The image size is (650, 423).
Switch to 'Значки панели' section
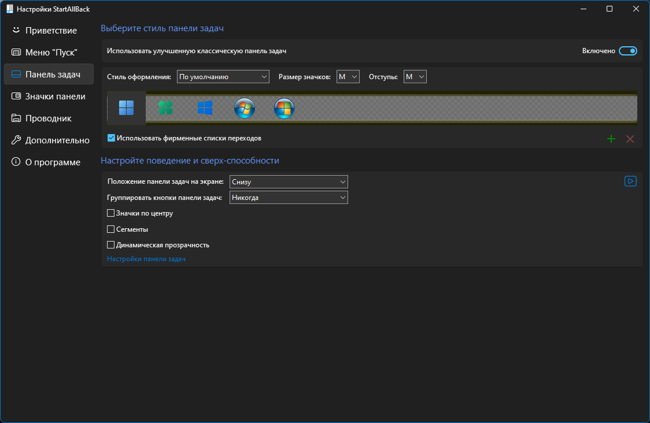click(x=49, y=96)
